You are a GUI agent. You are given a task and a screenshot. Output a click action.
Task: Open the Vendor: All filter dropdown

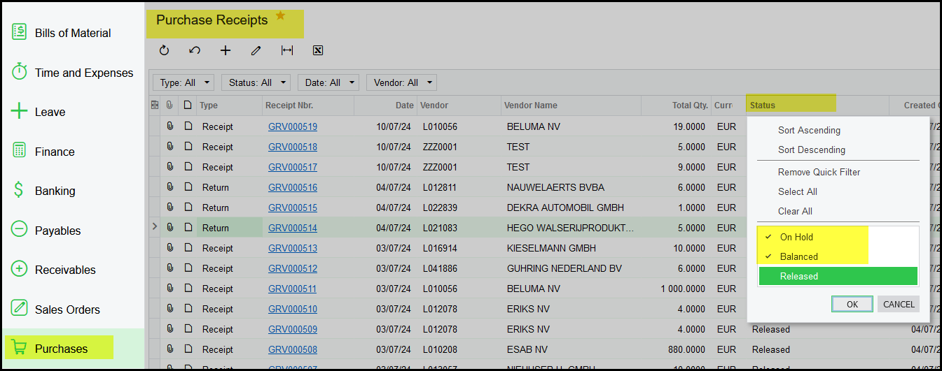click(x=401, y=82)
